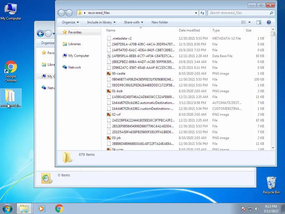This screenshot has height=214, width=285.
Task: Click the path arrow before recovered_files
Action: (85, 13)
